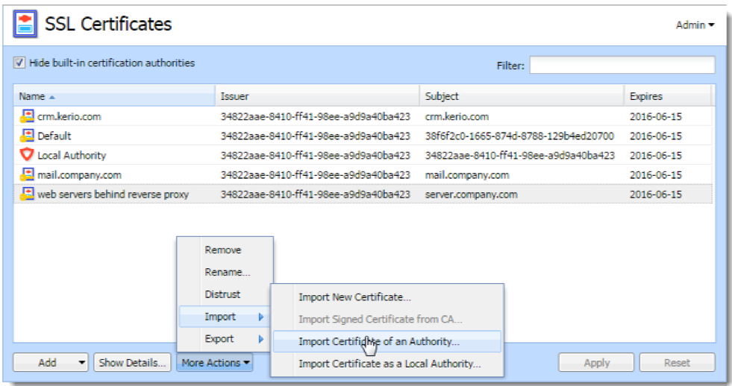Click the Default certificate icon

click(27, 136)
